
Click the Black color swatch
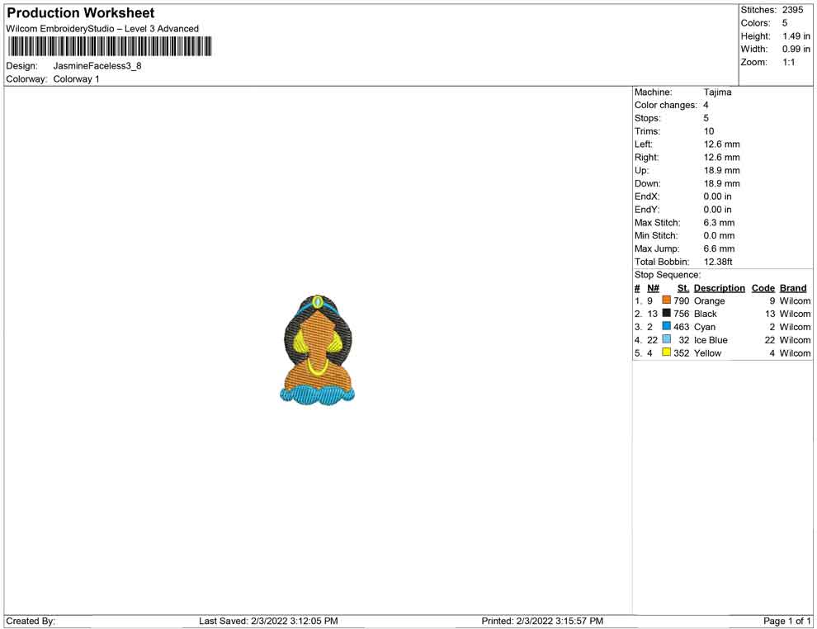point(667,313)
